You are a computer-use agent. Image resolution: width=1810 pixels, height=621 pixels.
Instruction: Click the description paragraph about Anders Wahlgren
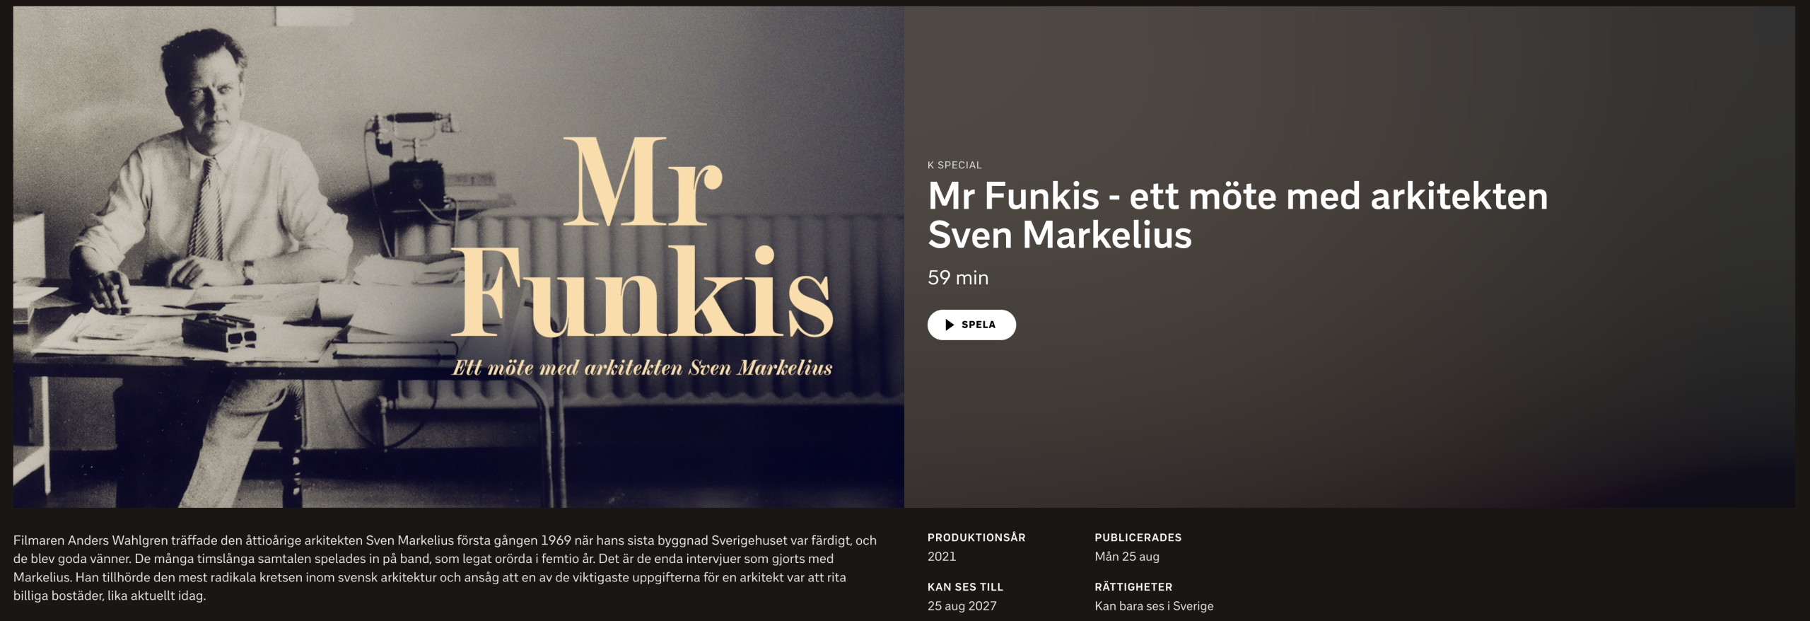(445, 568)
